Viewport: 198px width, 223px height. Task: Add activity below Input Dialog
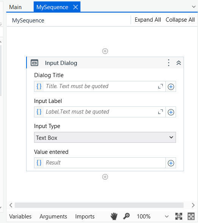pyautogui.click(x=105, y=177)
